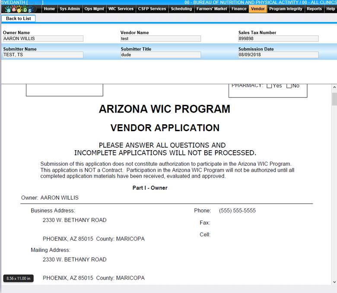
Task: Open the Sys Admin menu
Action: (70, 9)
